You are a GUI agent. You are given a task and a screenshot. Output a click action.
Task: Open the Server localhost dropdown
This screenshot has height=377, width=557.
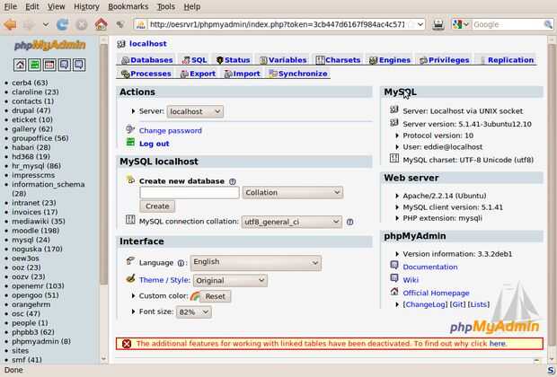click(195, 111)
